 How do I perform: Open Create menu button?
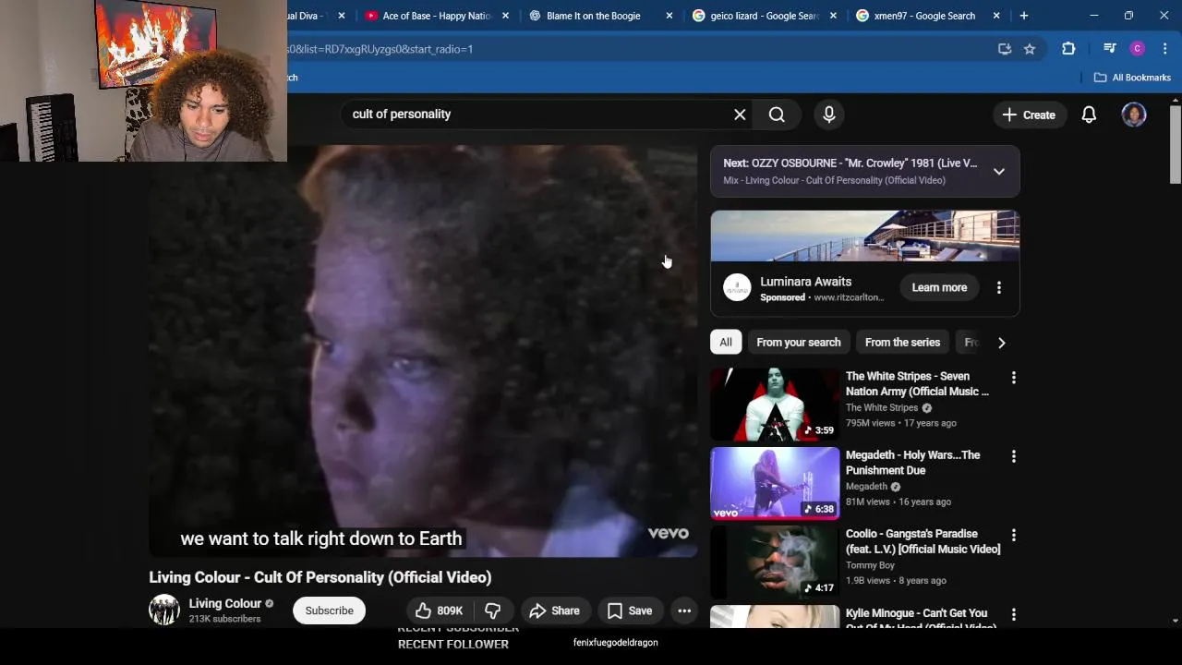1029,115
